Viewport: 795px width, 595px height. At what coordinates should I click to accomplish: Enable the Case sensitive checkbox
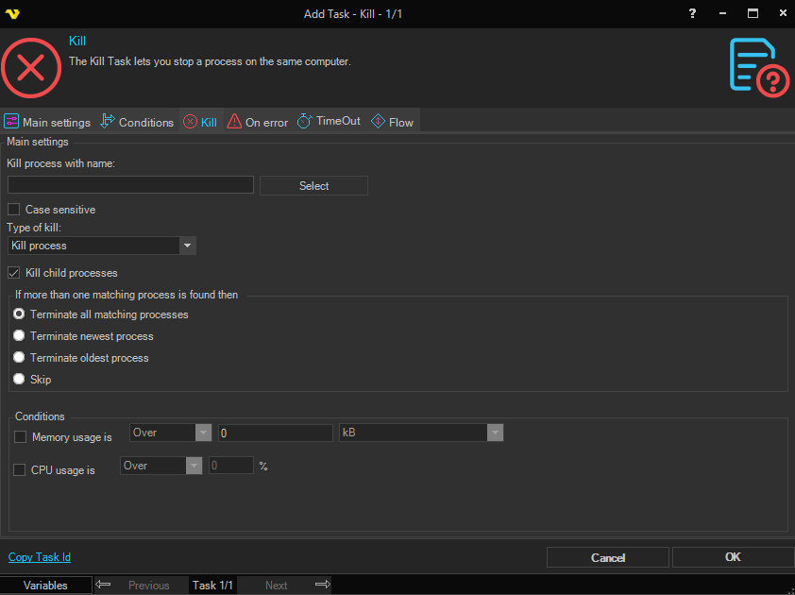click(x=14, y=210)
